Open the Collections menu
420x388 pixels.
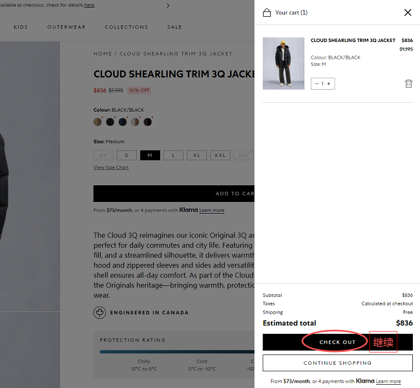click(127, 27)
